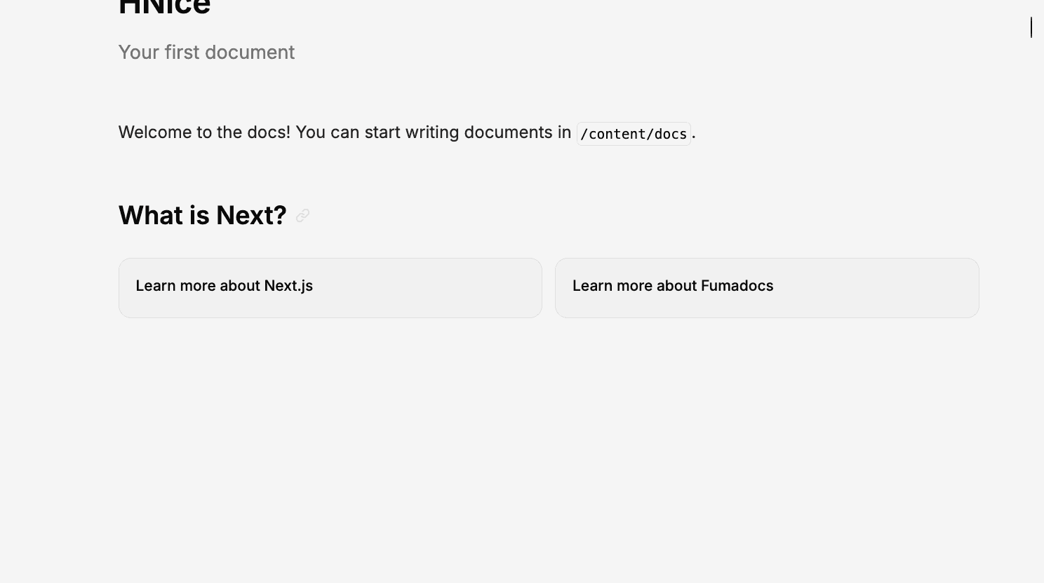Click the anchor link icon beside "What is Next?"

302,216
